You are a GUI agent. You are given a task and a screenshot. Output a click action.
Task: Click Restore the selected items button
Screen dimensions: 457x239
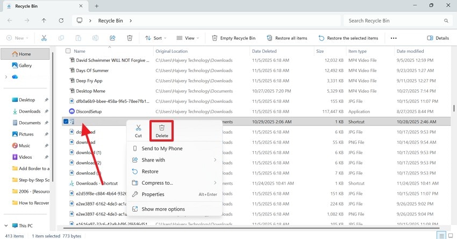coord(348,38)
